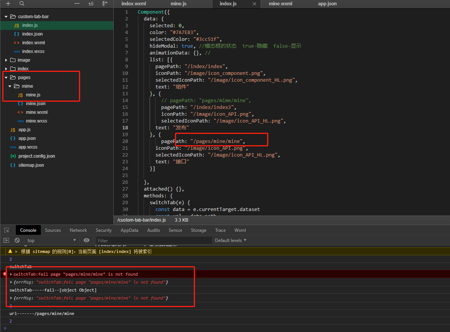Toggle the console sidebar panel icon
450x332 pixels.
(x=6, y=240)
